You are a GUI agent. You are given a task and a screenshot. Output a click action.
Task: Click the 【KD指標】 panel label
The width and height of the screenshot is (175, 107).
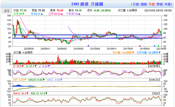click(x=154, y=66)
